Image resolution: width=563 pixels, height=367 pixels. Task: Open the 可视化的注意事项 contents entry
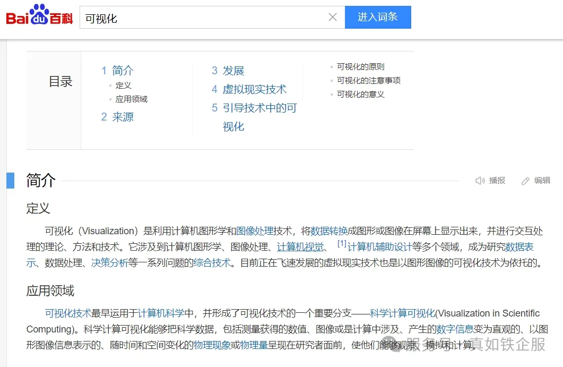pos(369,80)
